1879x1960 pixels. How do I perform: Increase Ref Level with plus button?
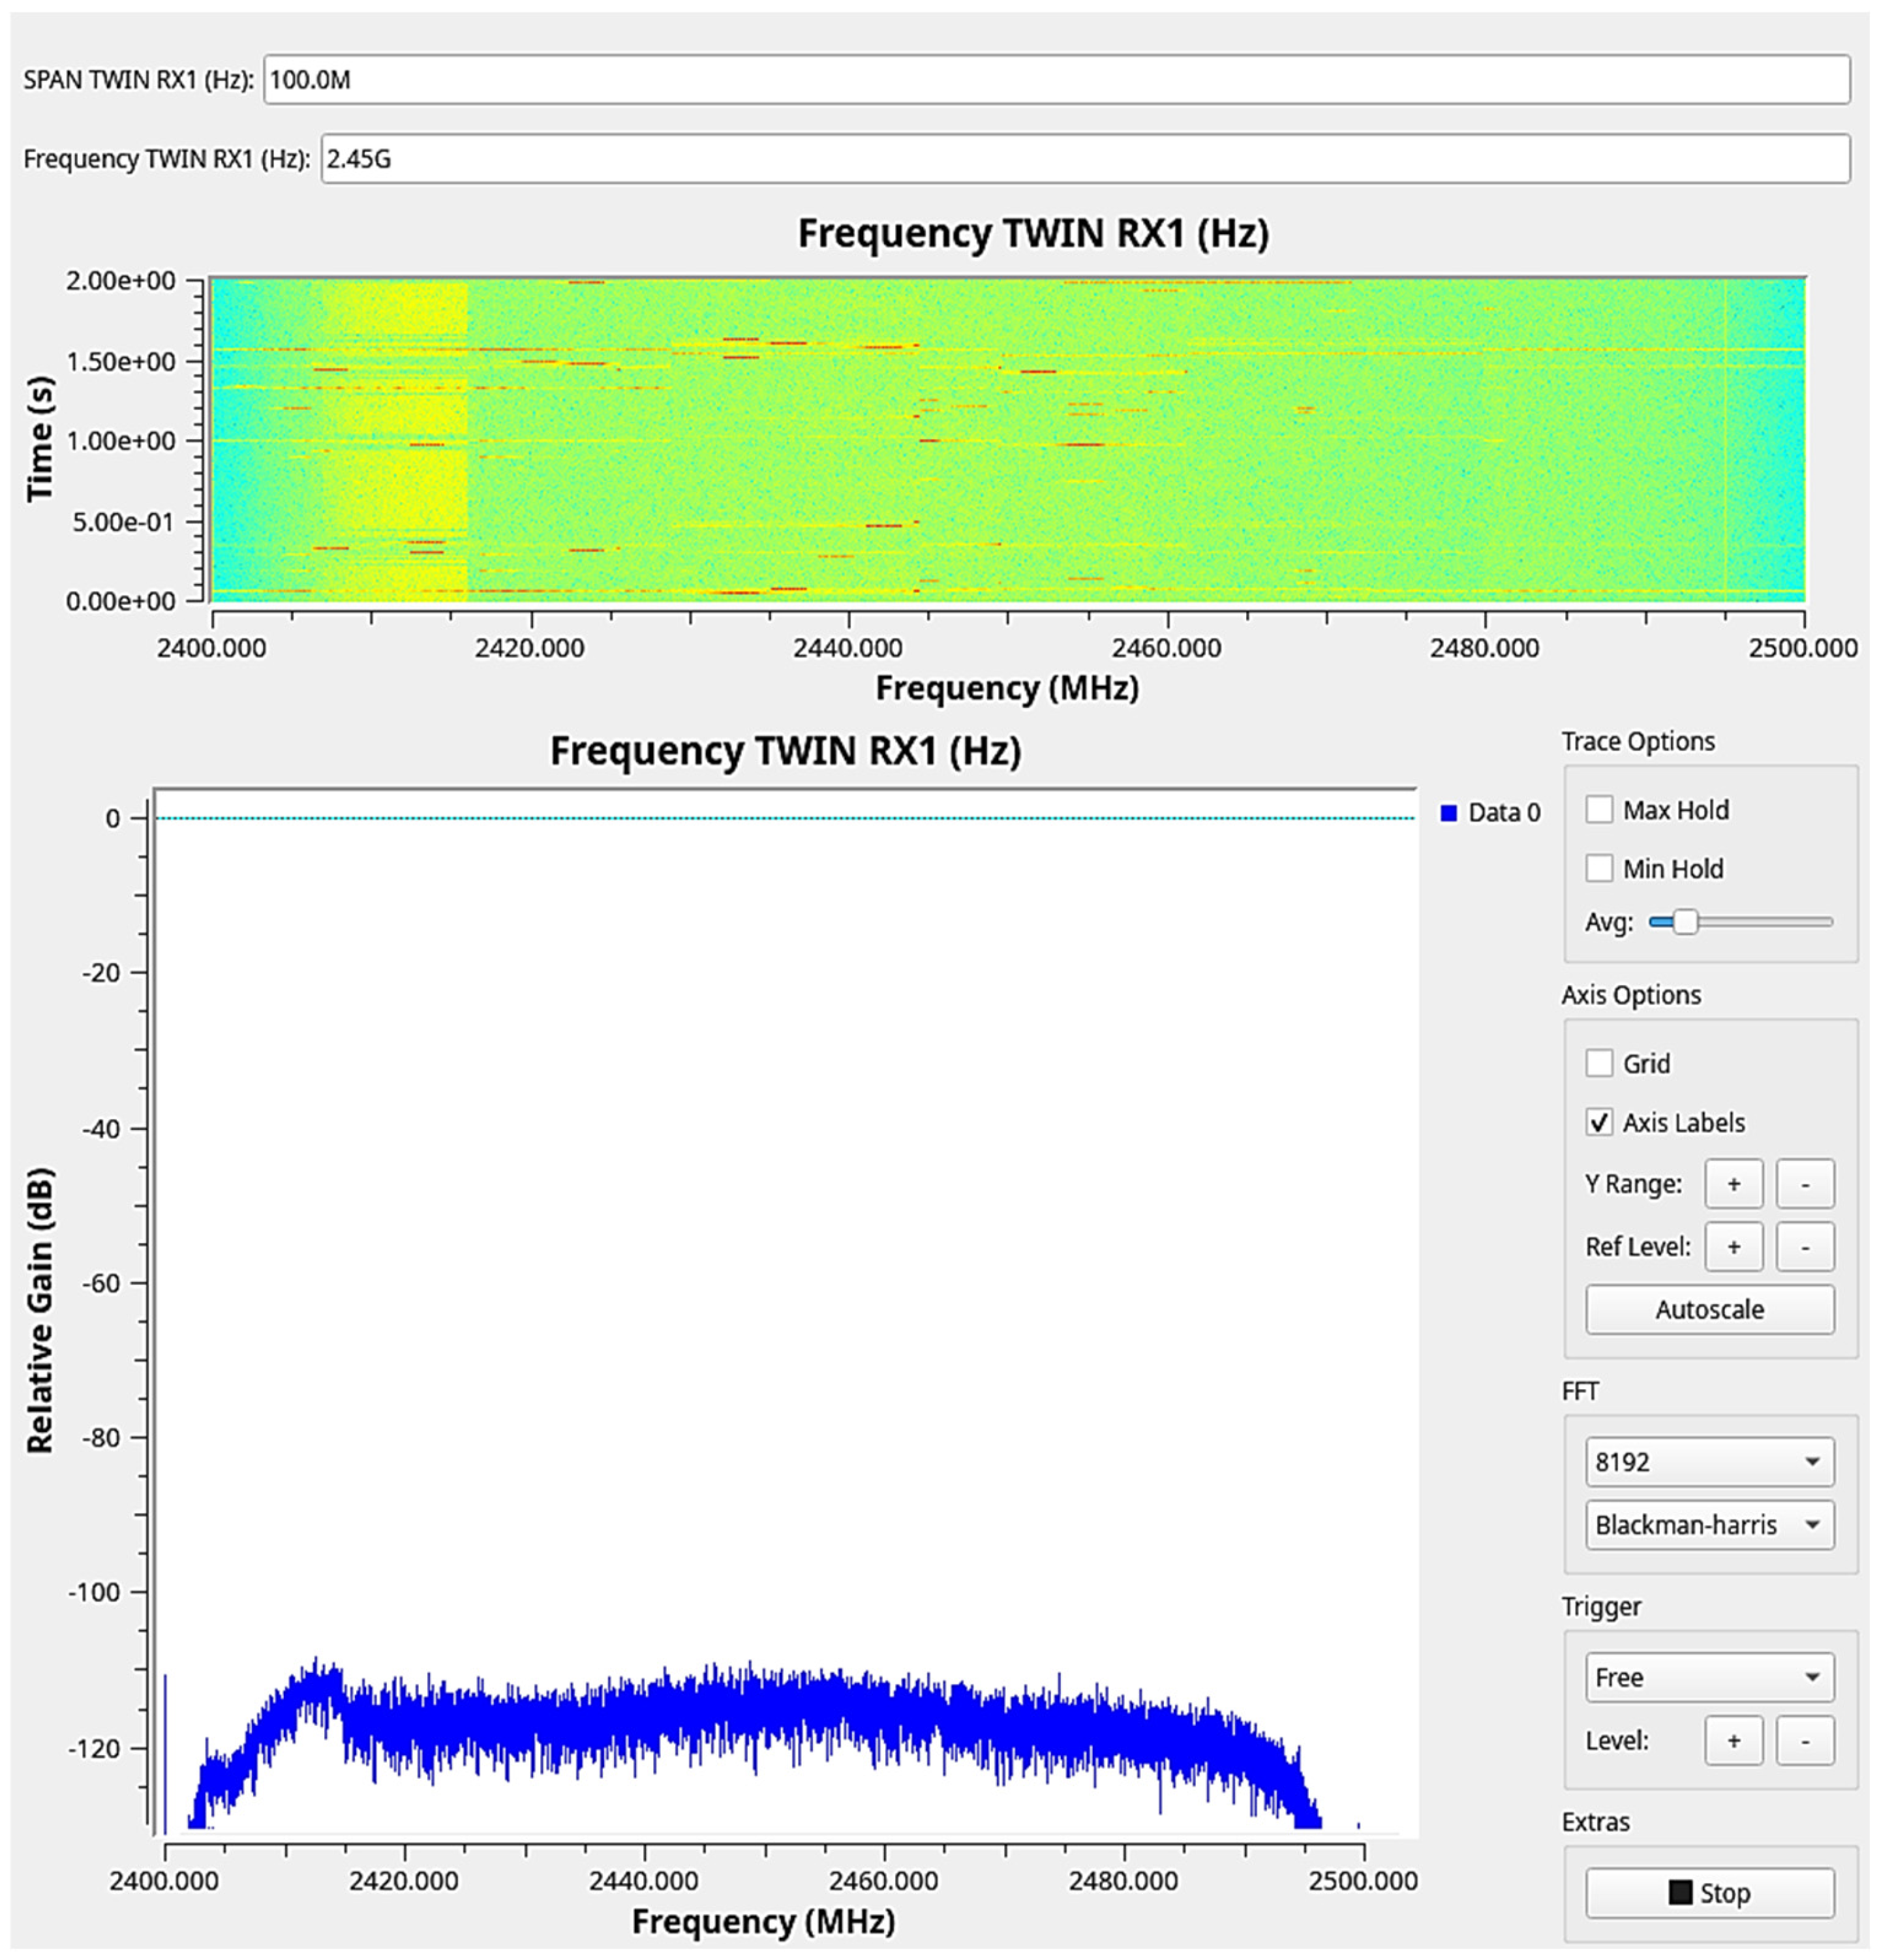[1733, 1246]
